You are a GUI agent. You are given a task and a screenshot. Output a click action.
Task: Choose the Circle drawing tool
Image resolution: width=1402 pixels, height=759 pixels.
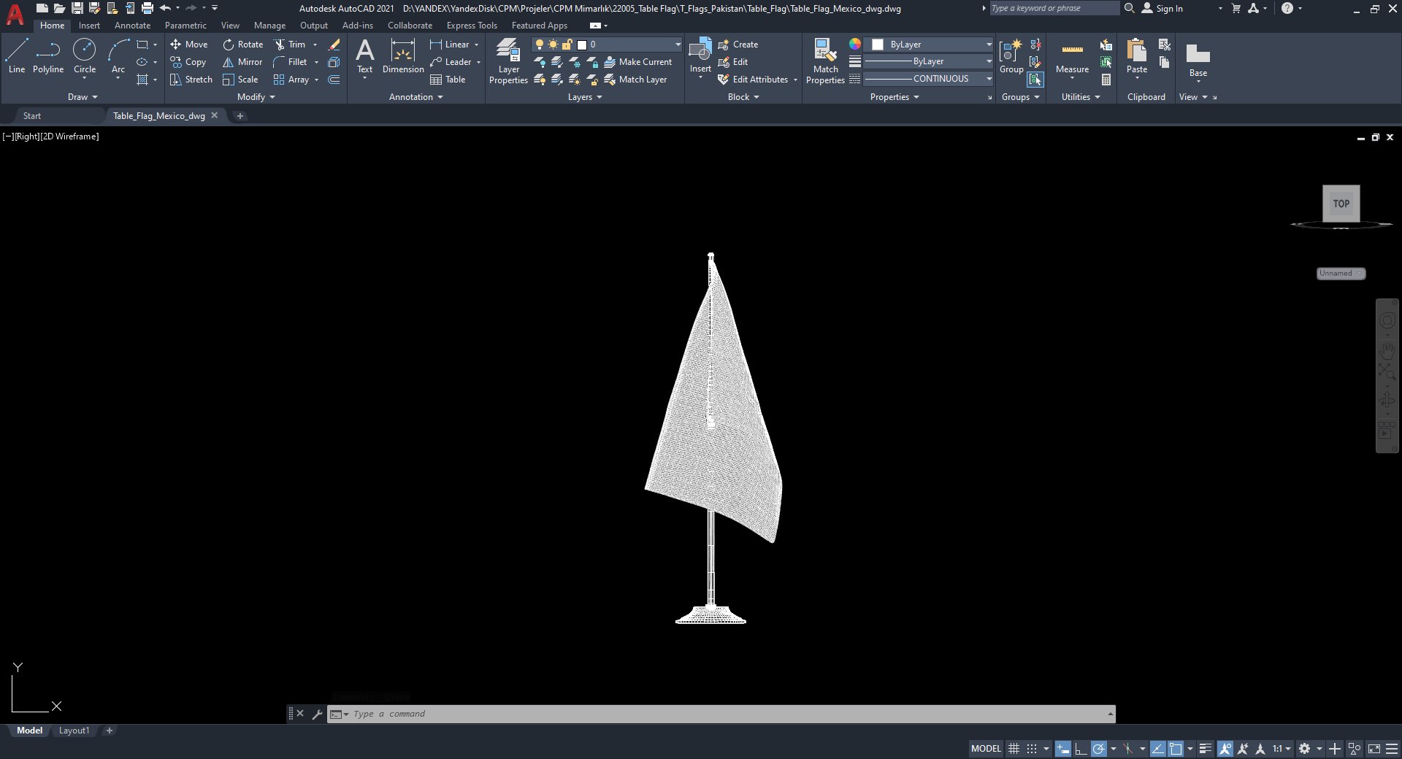pyautogui.click(x=85, y=56)
